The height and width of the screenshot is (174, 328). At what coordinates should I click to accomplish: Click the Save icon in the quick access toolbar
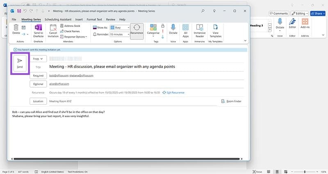[x=19, y=11]
